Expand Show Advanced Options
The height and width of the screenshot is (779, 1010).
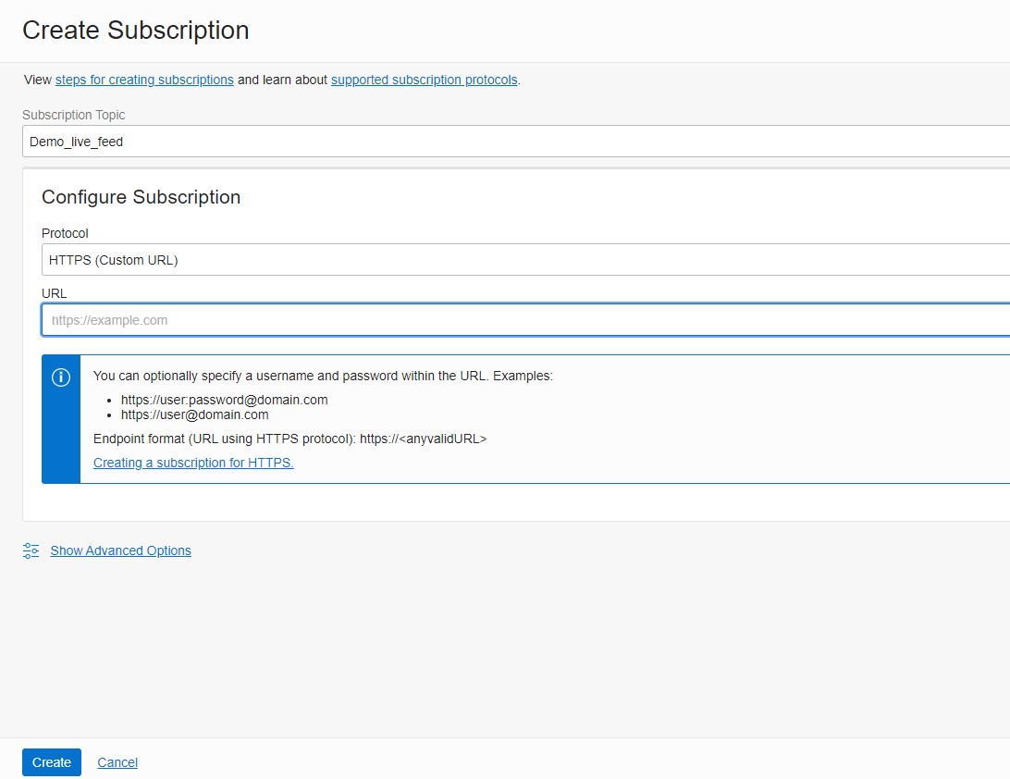pos(120,550)
